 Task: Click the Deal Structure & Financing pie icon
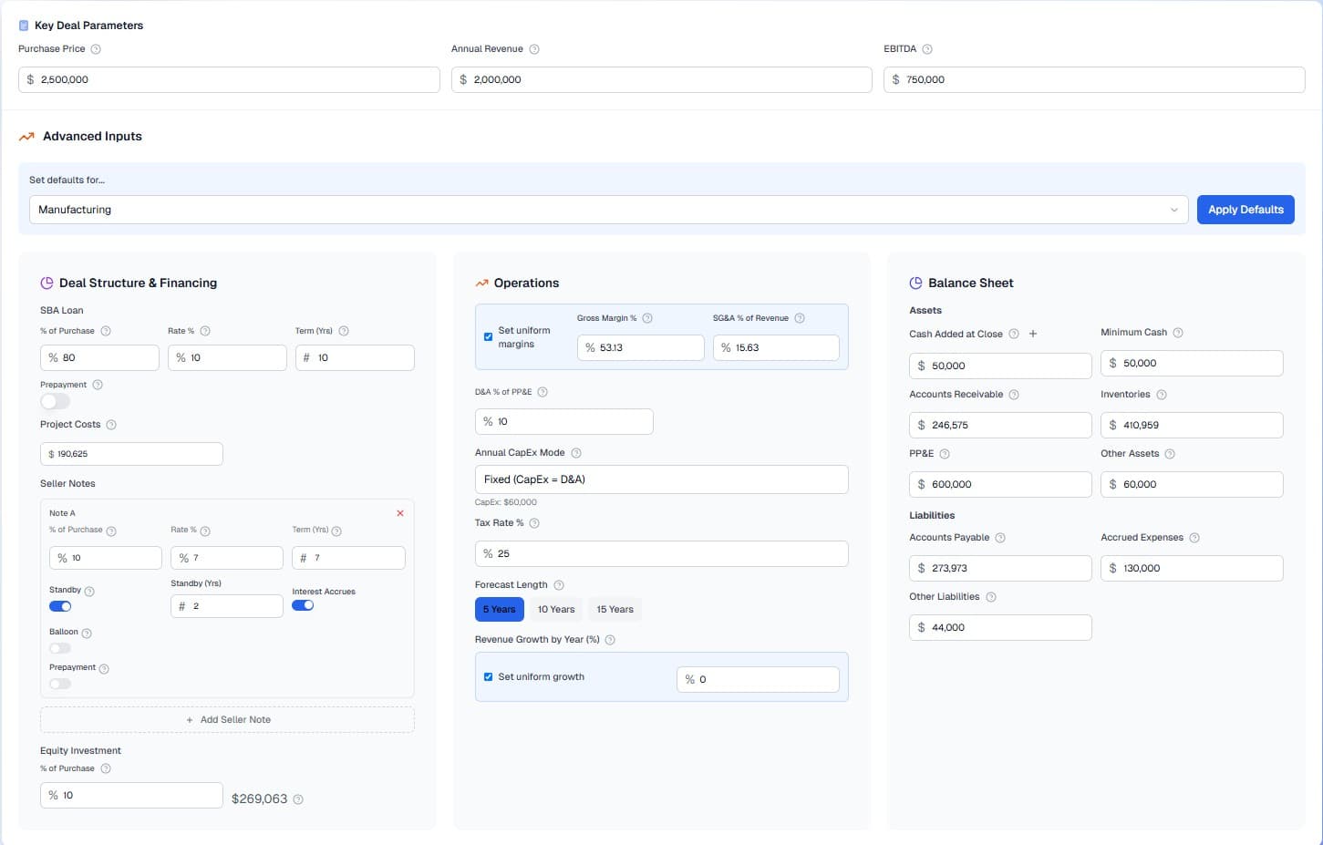point(46,283)
